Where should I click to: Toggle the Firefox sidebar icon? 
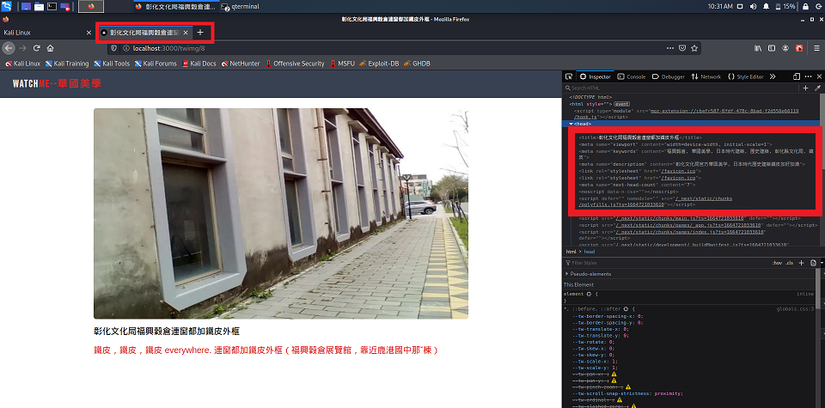point(772,48)
